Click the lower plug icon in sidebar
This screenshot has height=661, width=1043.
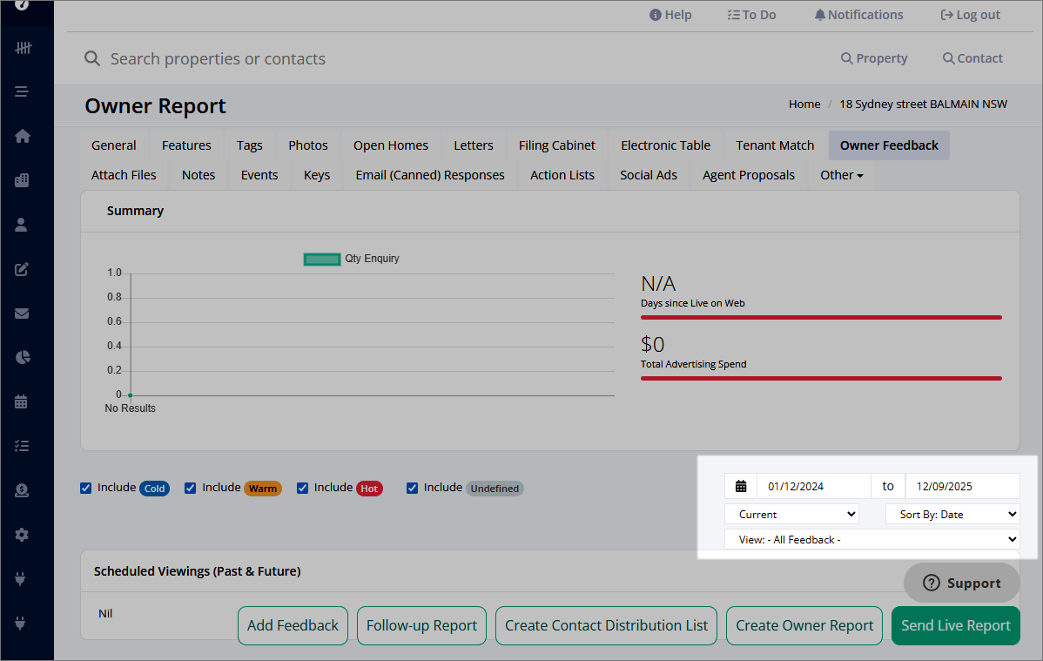tap(21, 624)
